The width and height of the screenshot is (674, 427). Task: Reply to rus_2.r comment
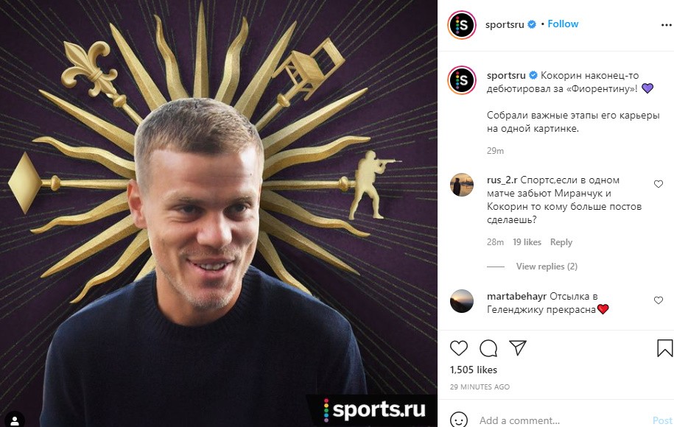(561, 242)
